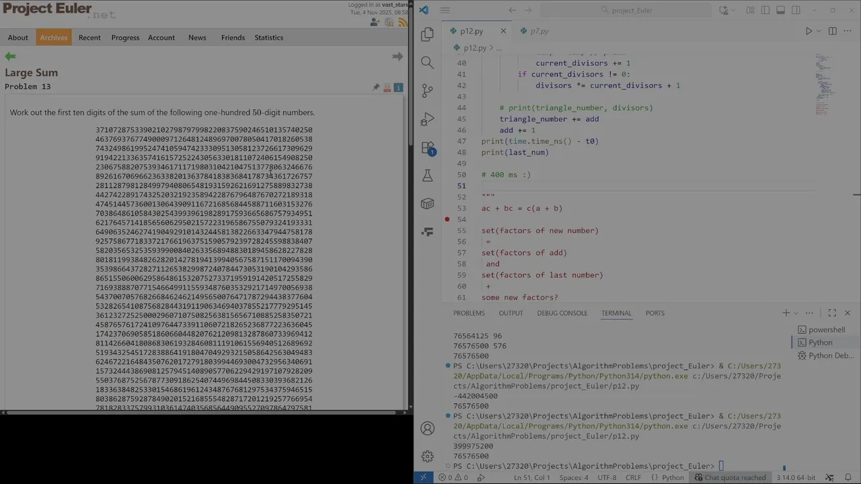Maximize the terminal panel size

pos(832,313)
